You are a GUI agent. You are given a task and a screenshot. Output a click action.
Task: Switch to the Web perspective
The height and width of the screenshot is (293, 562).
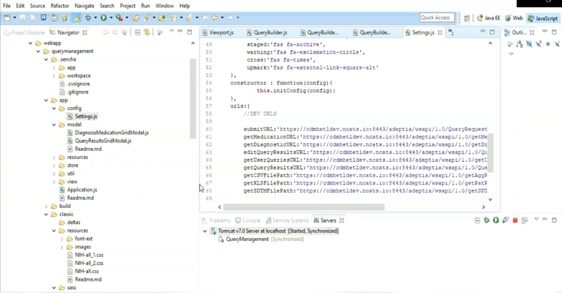pos(514,18)
